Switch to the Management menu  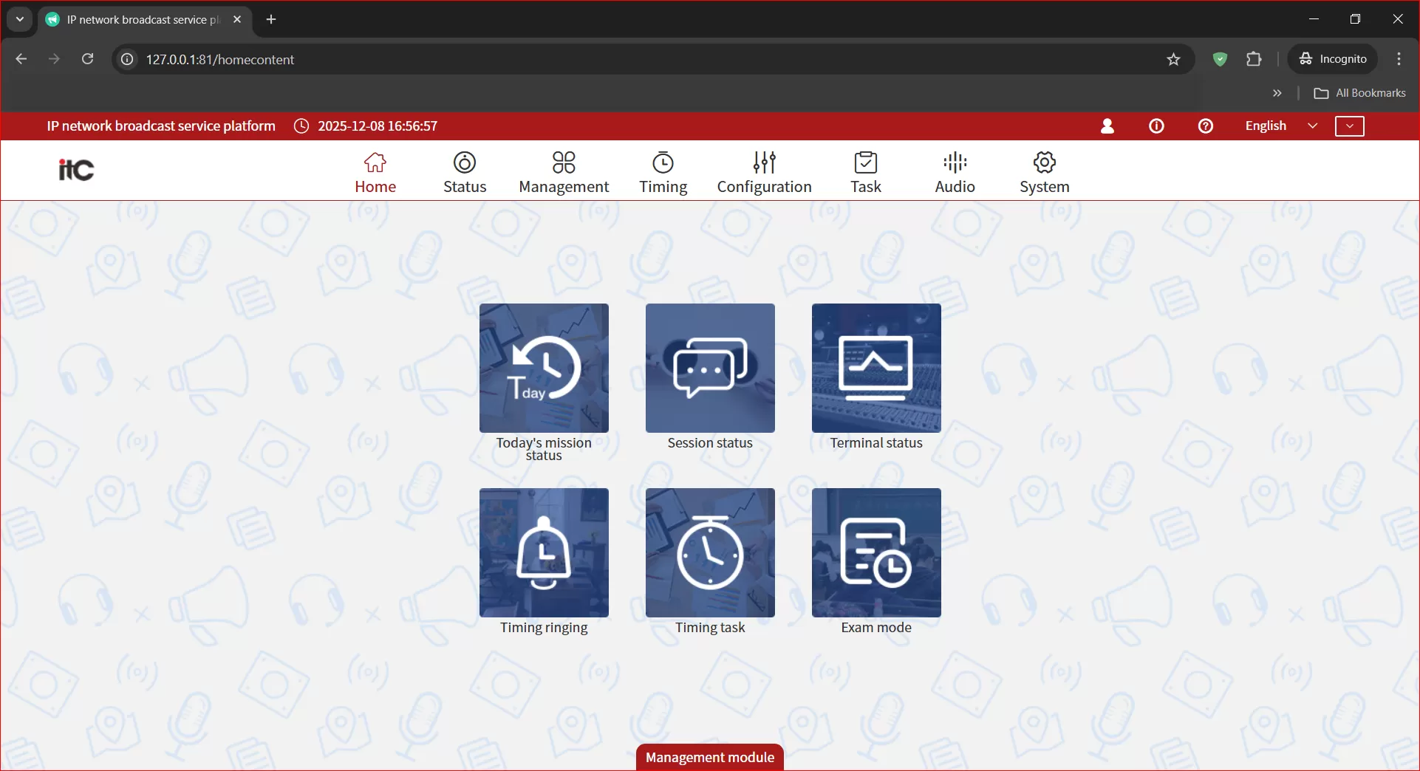click(x=564, y=172)
